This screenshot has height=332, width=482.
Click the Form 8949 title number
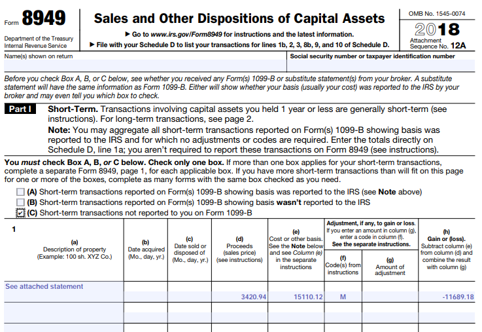44,19
